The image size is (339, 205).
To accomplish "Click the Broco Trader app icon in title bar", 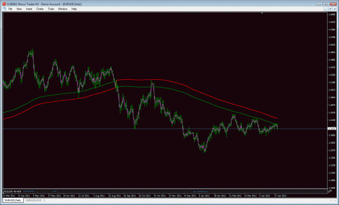I will pyautogui.click(x=4, y=4).
